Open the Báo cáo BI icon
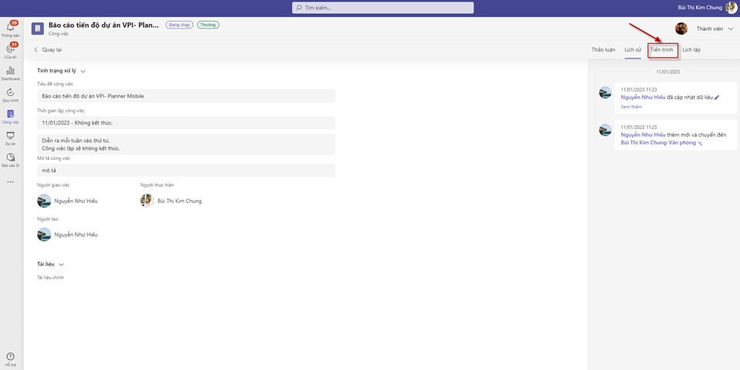740x370 pixels. tap(10, 158)
